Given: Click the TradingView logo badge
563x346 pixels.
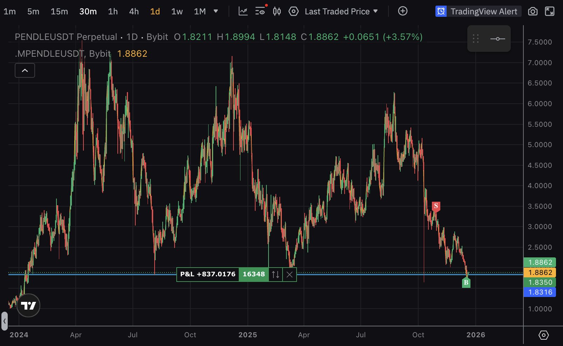Looking at the screenshot, I should pyautogui.click(x=28, y=305).
